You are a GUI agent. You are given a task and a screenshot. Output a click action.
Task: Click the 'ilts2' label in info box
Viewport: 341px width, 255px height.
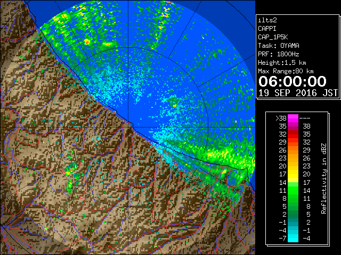pyautogui.click(x=267, y=20)
